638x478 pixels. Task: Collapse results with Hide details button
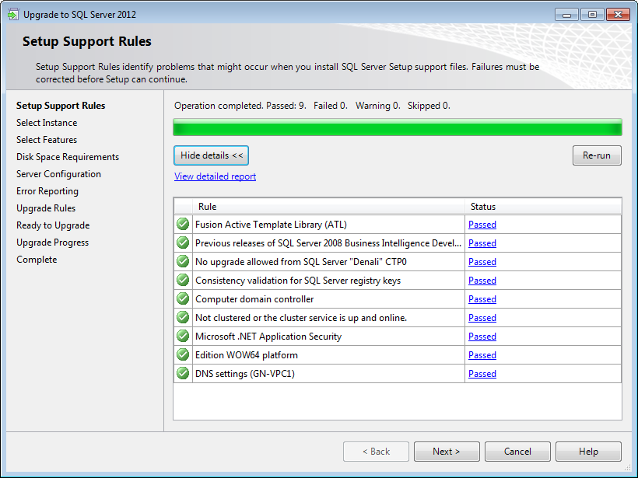pos(211,155)
